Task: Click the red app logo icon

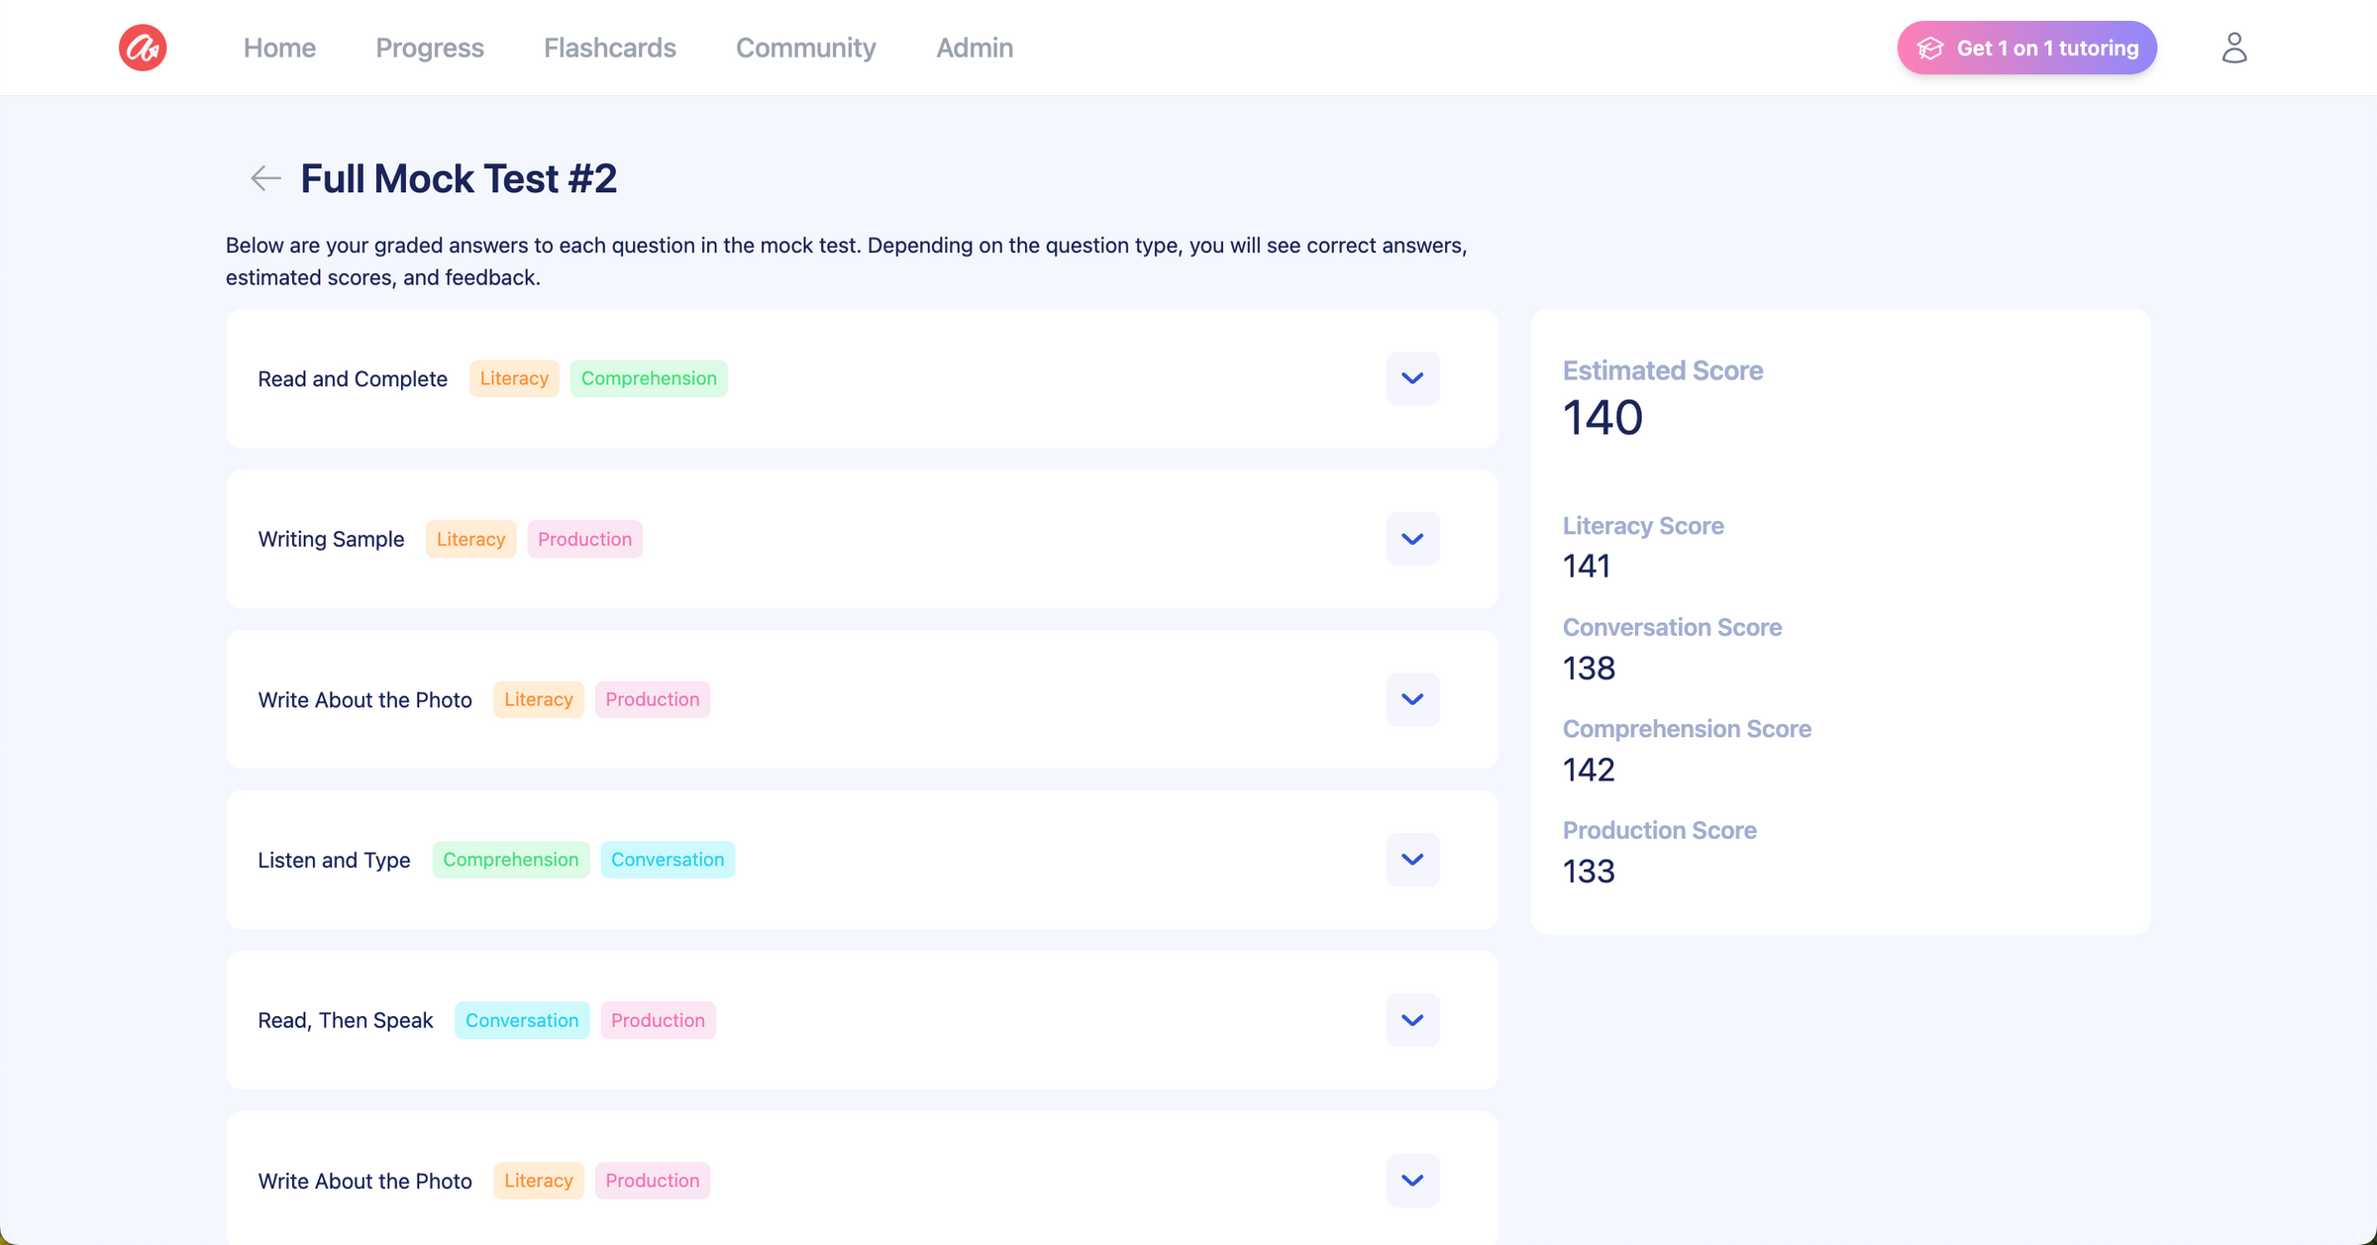Action: pos(143,48)
